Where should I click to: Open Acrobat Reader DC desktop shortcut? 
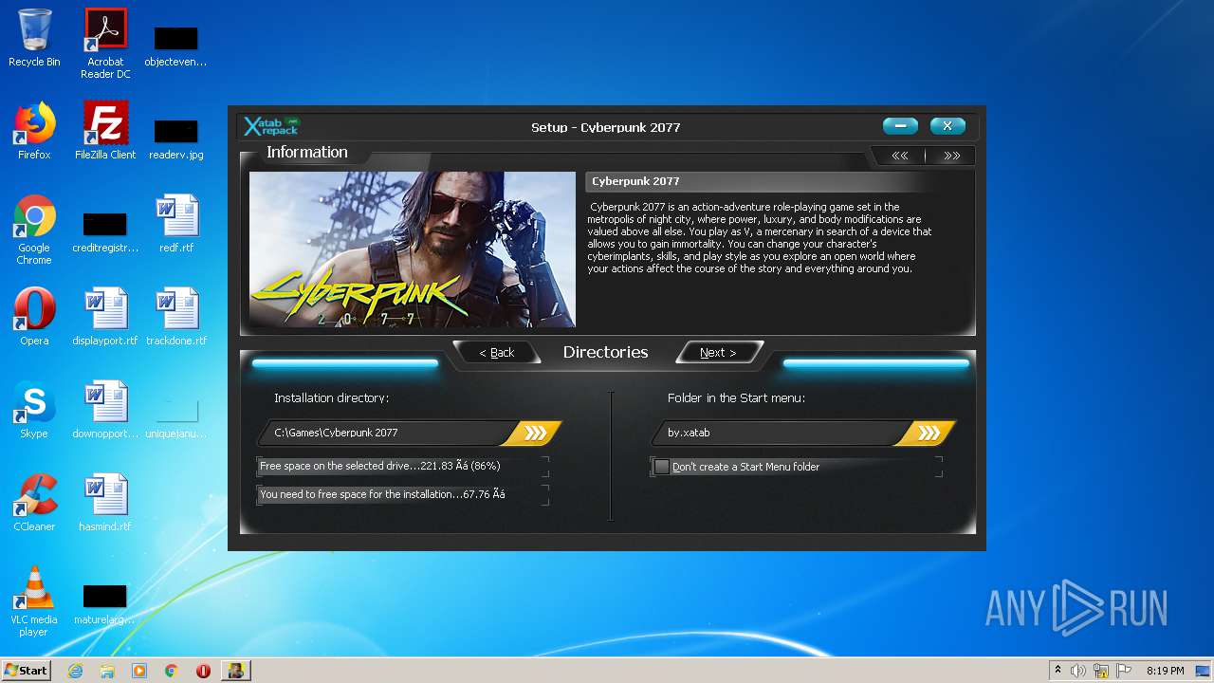click(105, 44)
